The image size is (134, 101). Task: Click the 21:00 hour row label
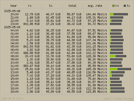pyautogui.click(x=14, y=17)
